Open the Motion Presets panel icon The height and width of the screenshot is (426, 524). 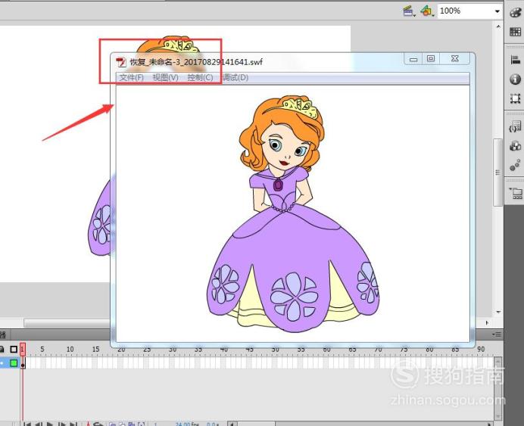[515, 165]
